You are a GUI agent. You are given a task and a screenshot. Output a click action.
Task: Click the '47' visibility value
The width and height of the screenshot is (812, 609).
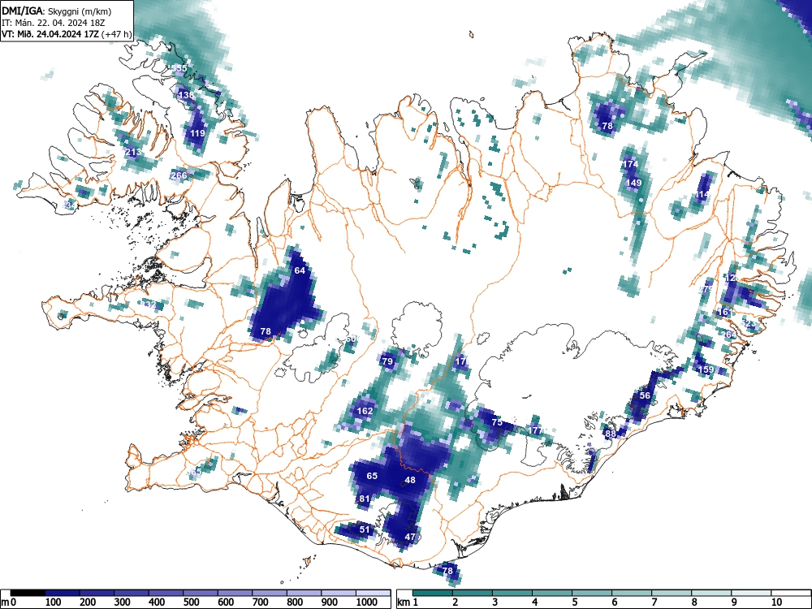tap(411, 537)
